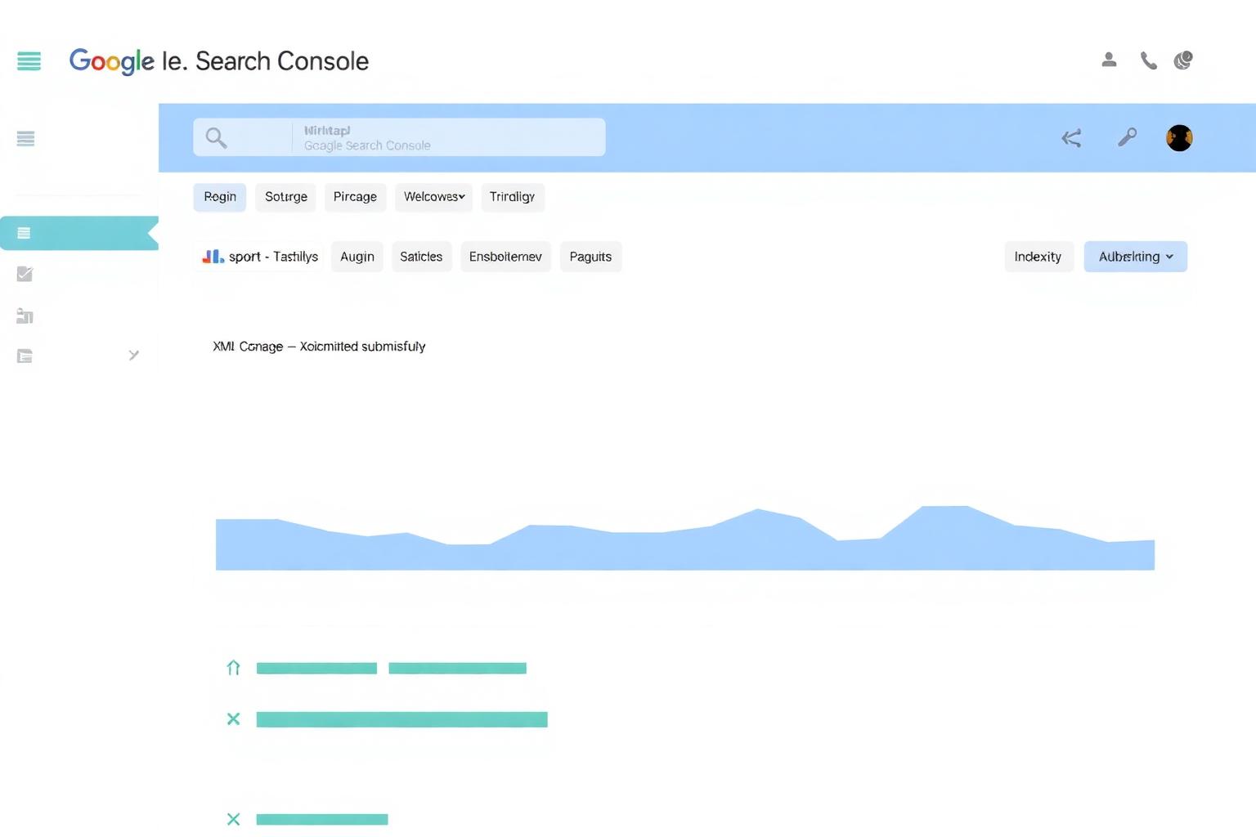Click the grey list icon atop sidebar
The width and height of the screenshot is (1256, 837).
25,139
